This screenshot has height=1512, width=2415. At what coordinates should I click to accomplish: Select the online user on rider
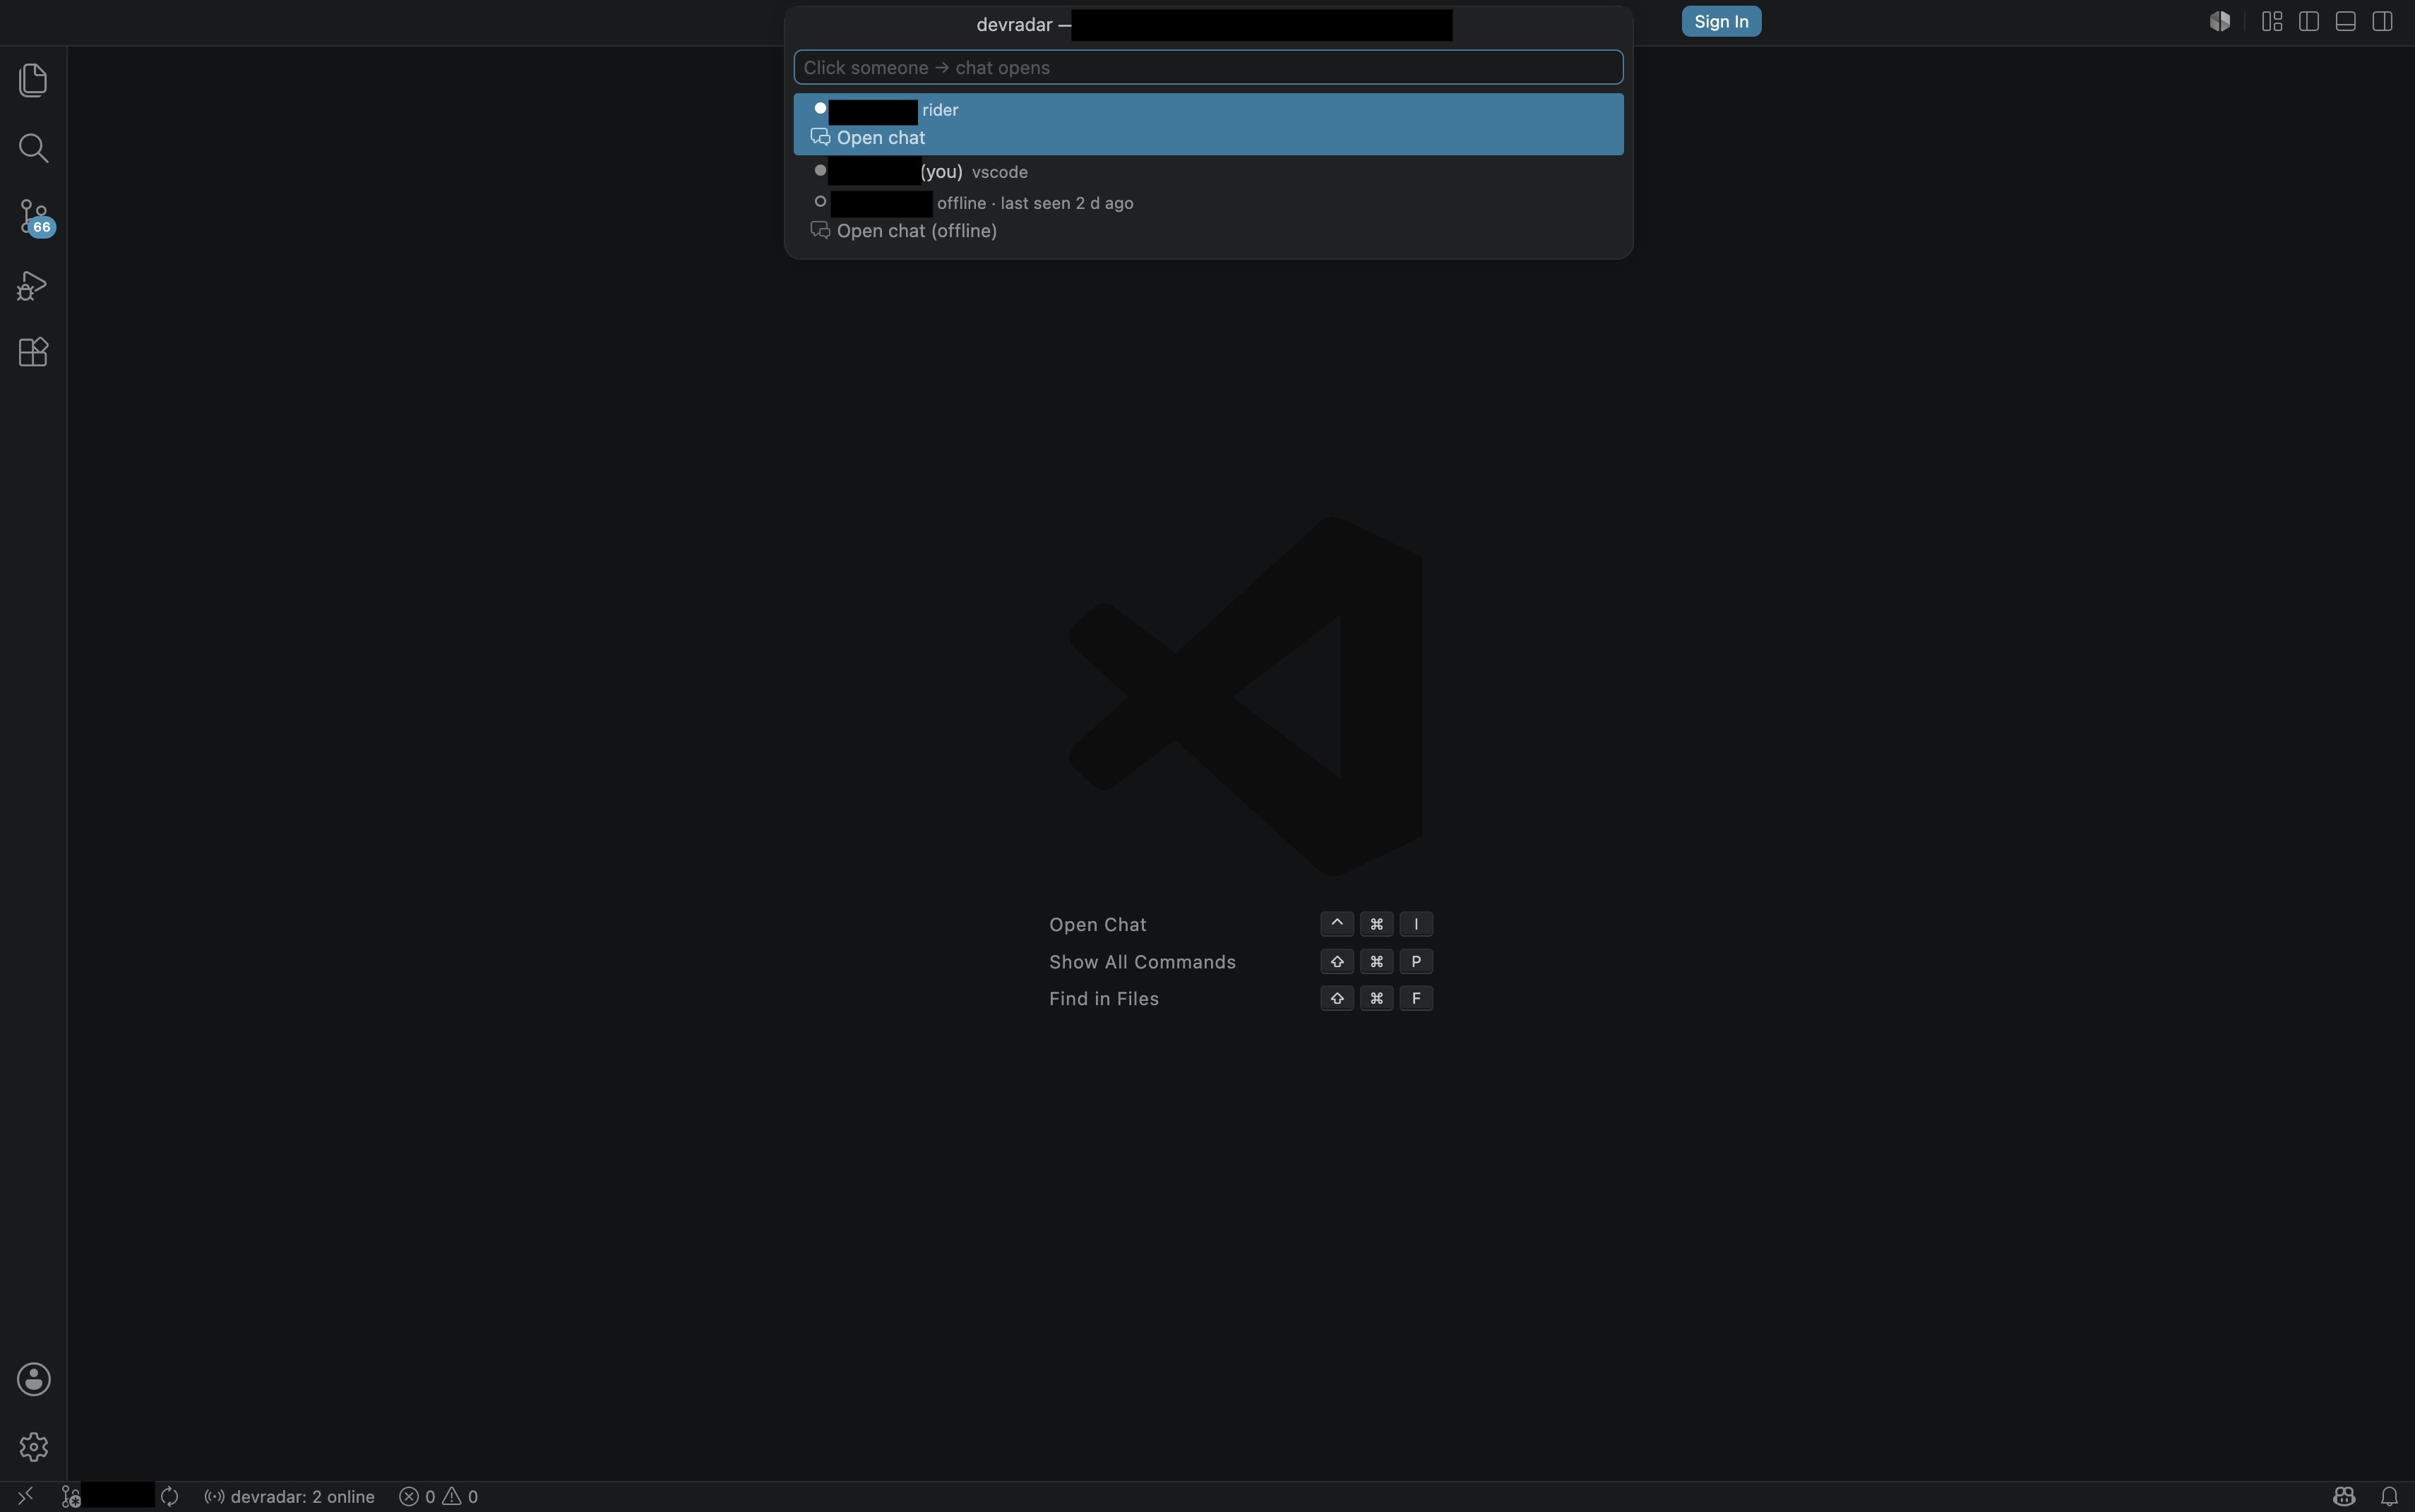[1208, 124]
